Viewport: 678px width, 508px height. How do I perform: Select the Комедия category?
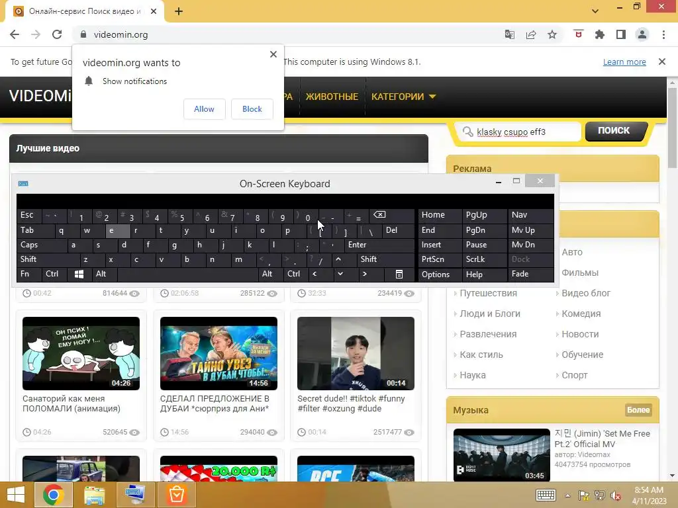point(581,314)
